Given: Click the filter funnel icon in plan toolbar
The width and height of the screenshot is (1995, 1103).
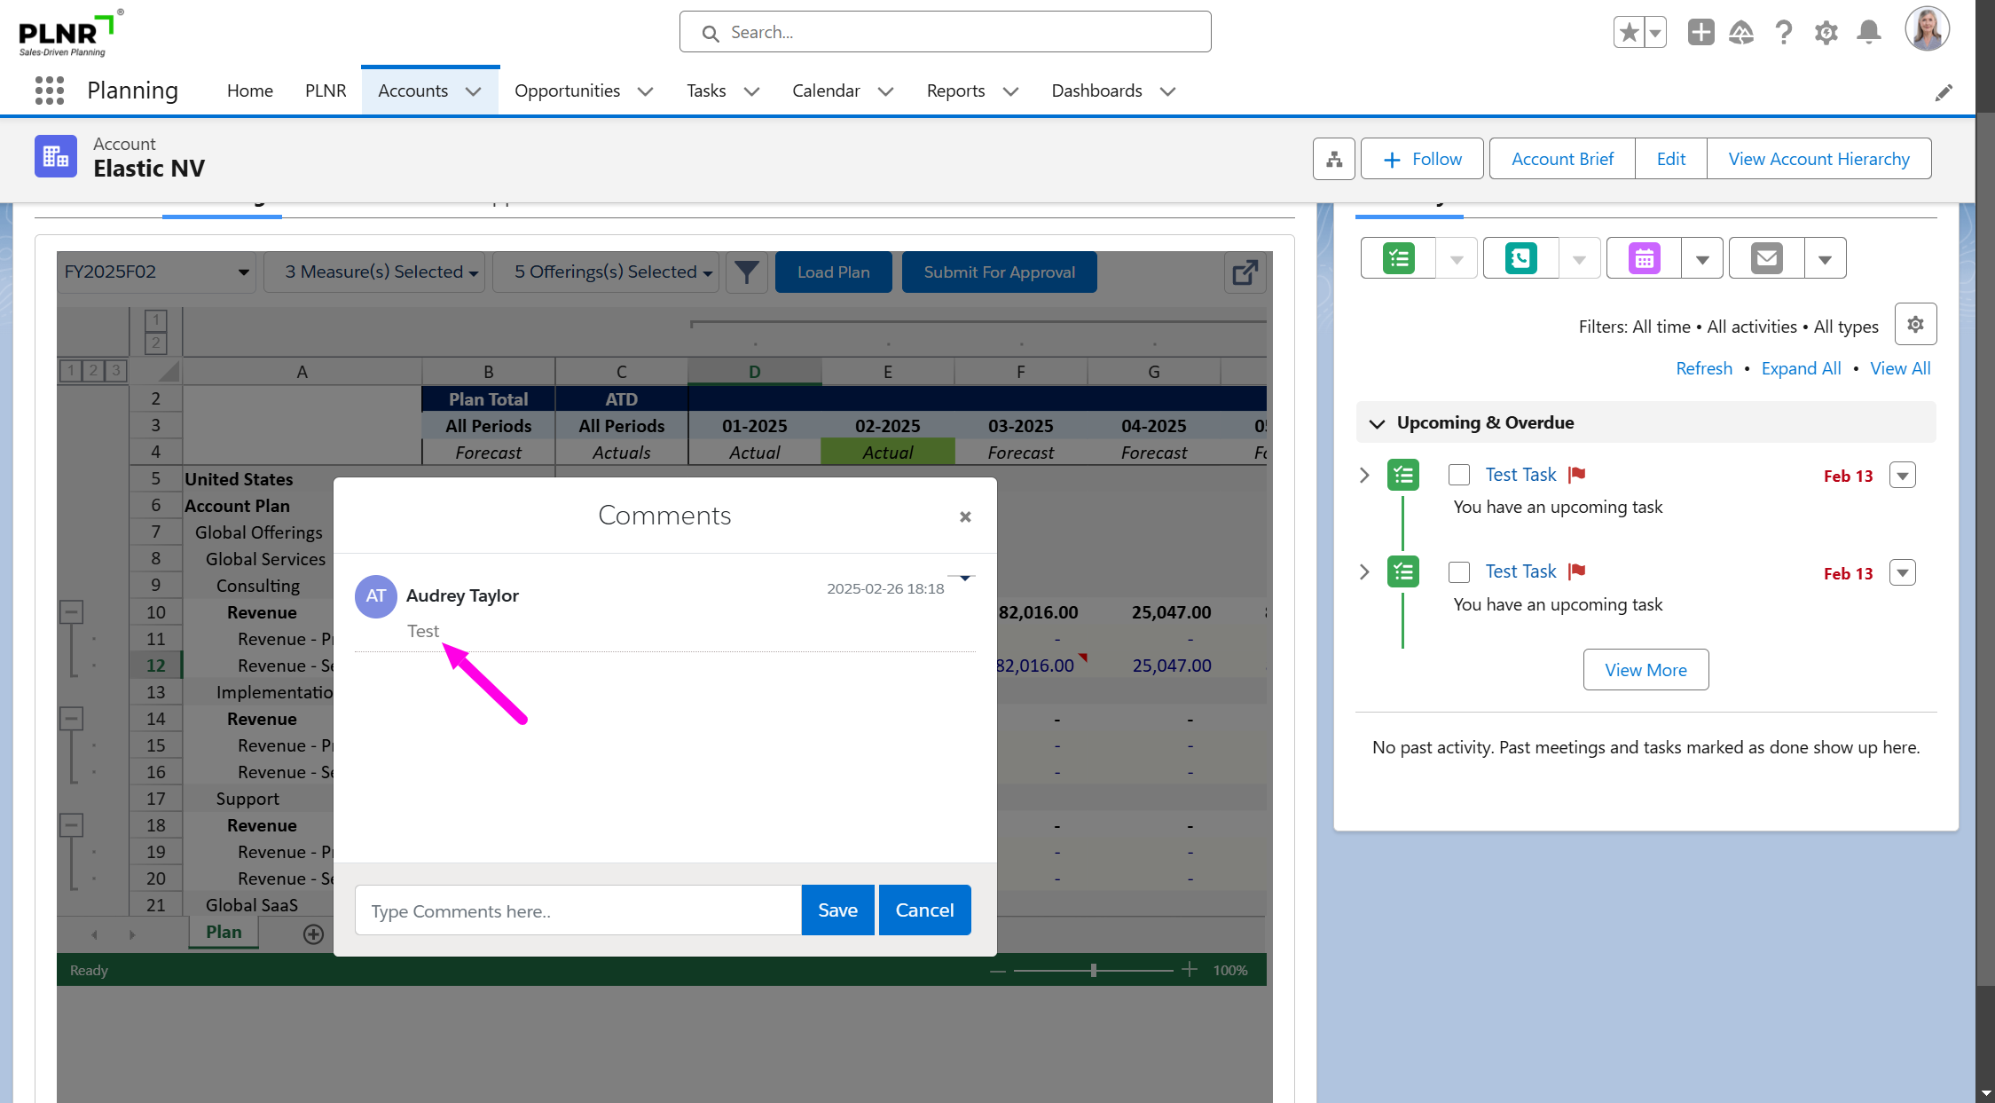Looking at the screenshot, I should click(747, 272).
